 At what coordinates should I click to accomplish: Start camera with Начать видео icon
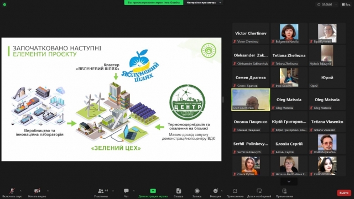pyautogui.click(x=37, y=191)
